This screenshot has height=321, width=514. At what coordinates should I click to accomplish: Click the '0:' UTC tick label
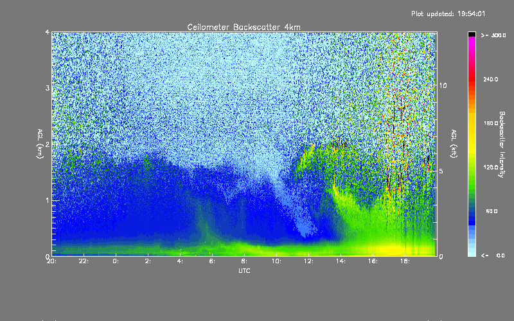click(116, 261)
